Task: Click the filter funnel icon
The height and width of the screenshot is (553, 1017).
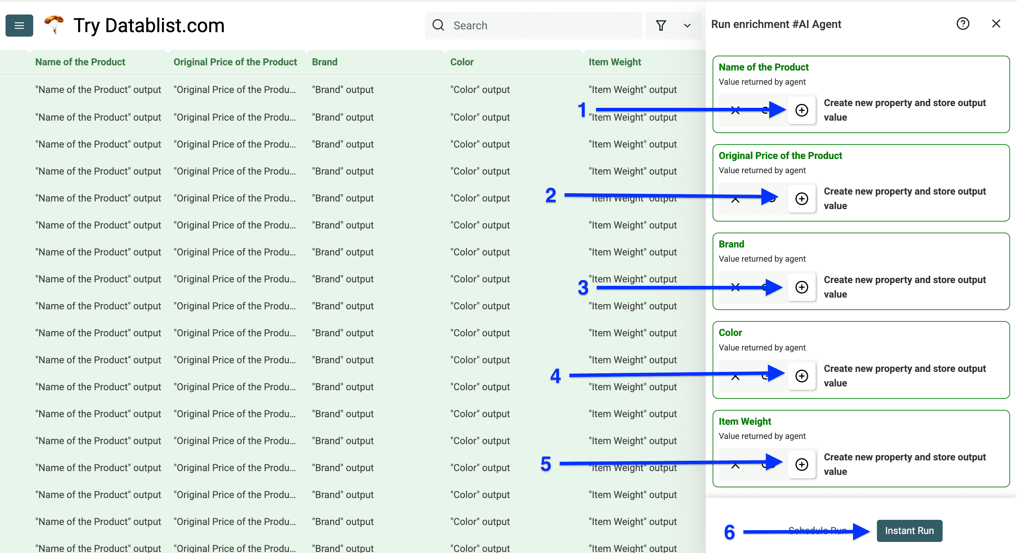Action: 661,25
